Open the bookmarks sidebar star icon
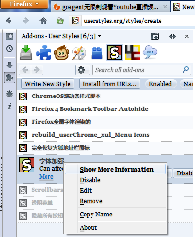195x237 pixels. pos(10,36)
